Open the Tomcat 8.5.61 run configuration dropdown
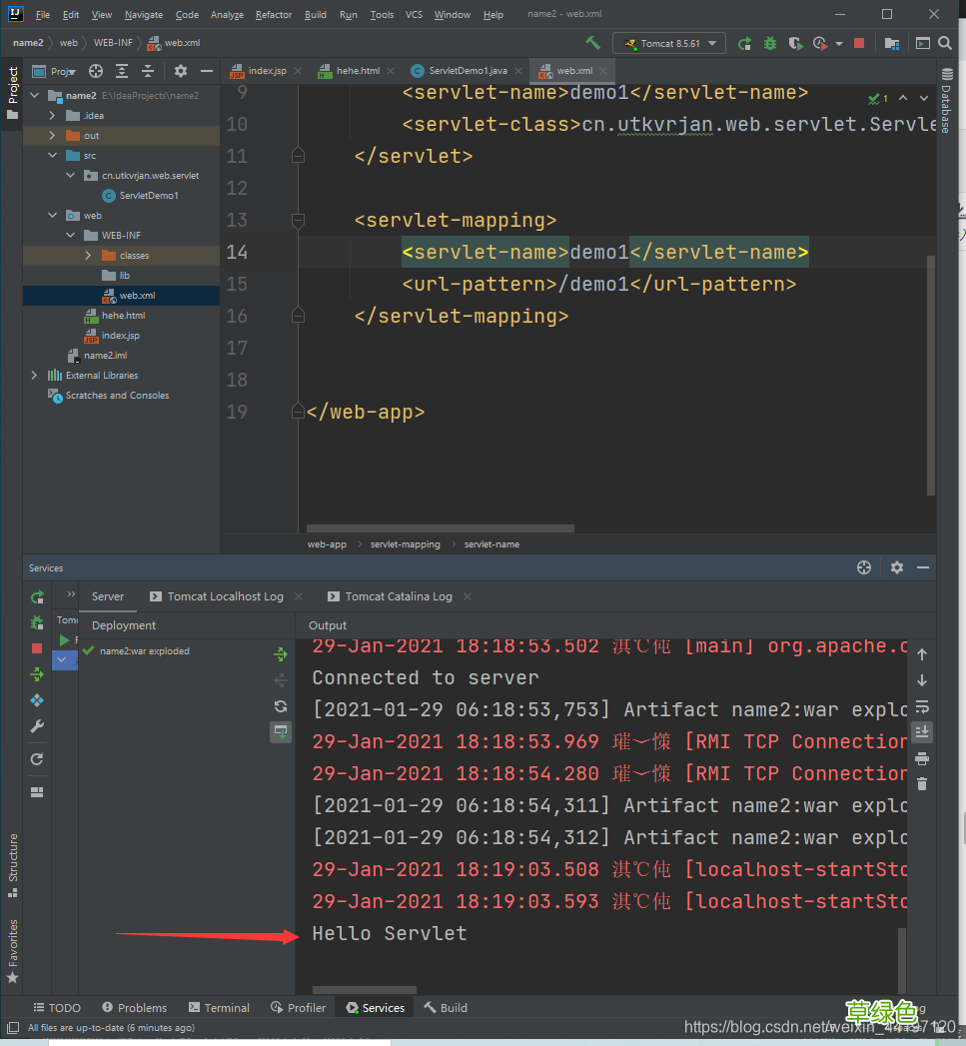 pos(671,43)
